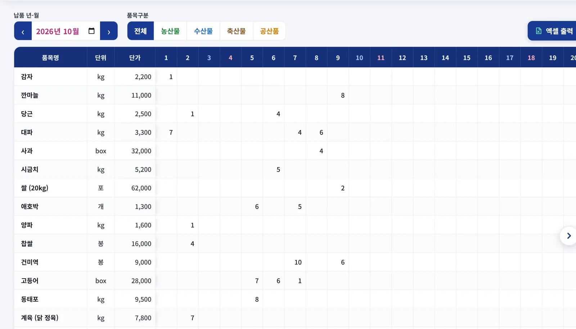Image resolution: width=576 pixels, height=329 pixels.
Task: Click the 품목명 column header
Action: (50, 58)
